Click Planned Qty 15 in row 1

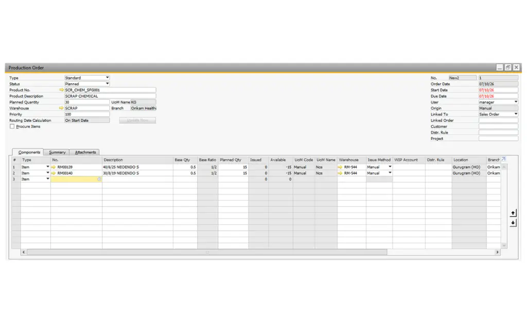[x=233, y=167]
